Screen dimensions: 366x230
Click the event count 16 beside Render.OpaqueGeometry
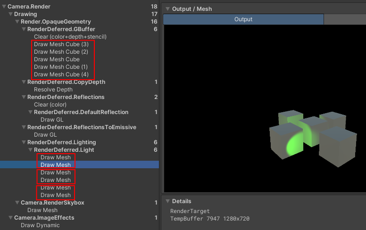click(x=154, y=22)
